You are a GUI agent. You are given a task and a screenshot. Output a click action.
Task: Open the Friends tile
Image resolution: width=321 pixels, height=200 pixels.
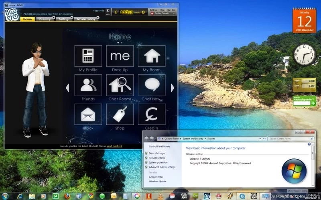88,85
